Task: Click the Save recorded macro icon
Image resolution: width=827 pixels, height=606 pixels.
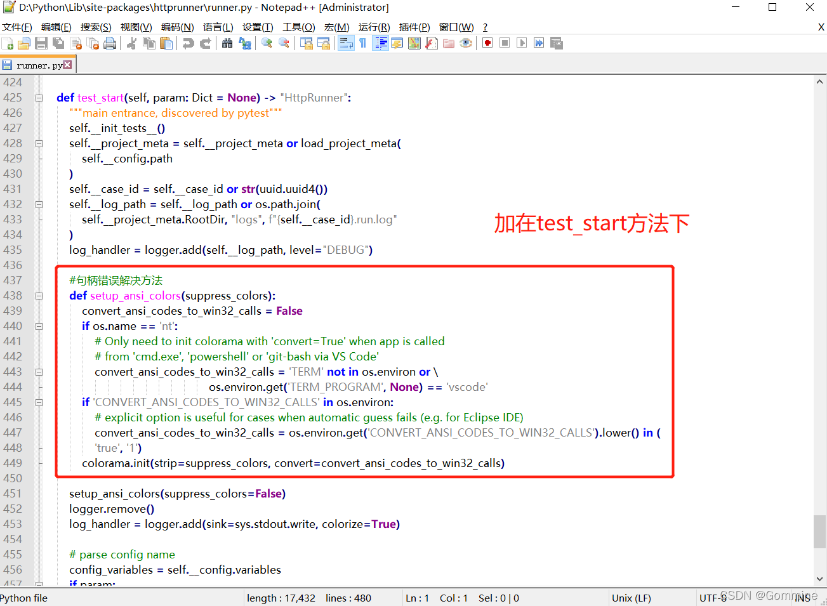Action: (x=557, y=43)
